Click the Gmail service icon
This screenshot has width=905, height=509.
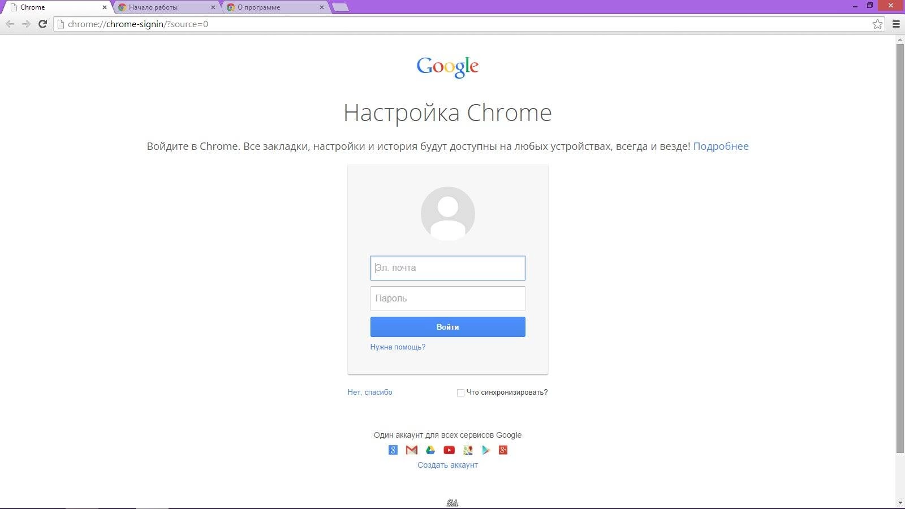(412, 450)
